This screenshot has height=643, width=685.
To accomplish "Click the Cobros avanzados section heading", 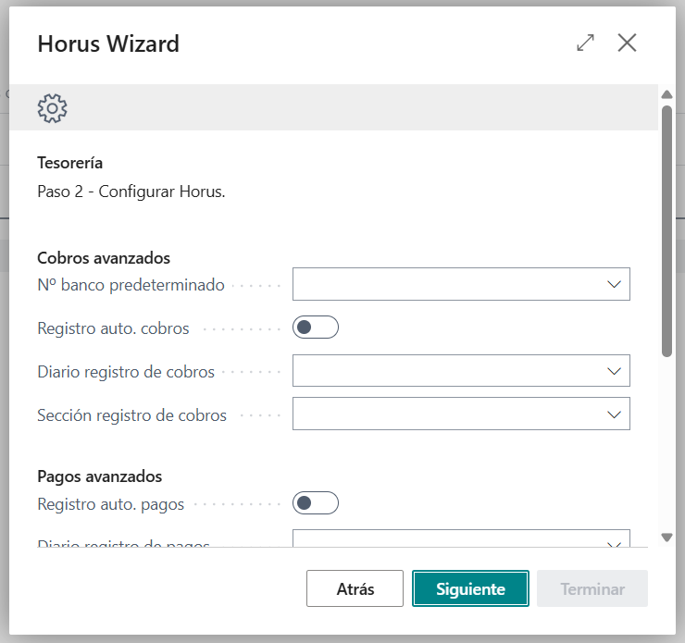I will (104, 258).
